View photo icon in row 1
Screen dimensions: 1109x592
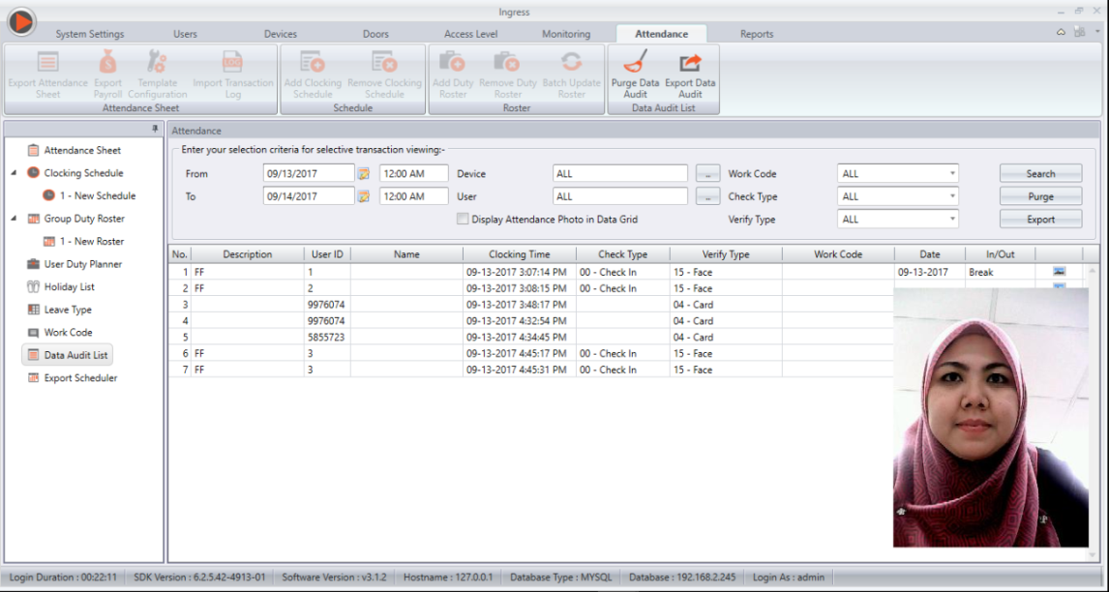(x=1059, y=272)
